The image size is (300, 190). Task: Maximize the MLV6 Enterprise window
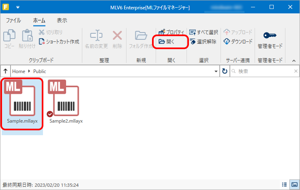272,7
